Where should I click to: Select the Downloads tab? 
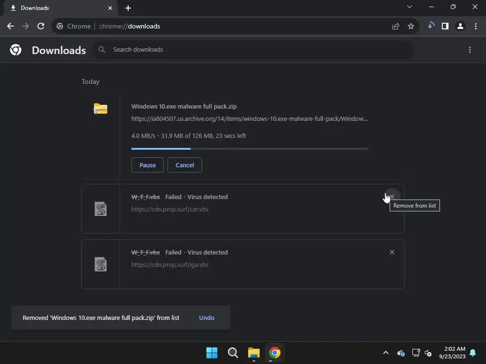tap(60, 8)
